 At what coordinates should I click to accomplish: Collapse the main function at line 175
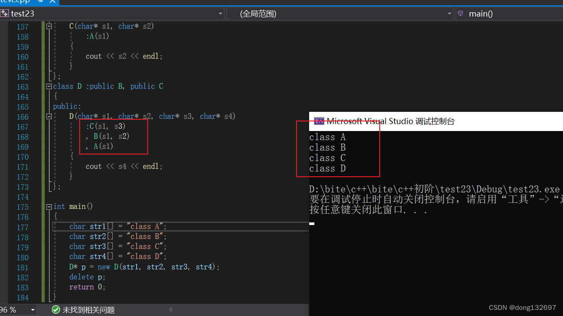click(49, 207)
